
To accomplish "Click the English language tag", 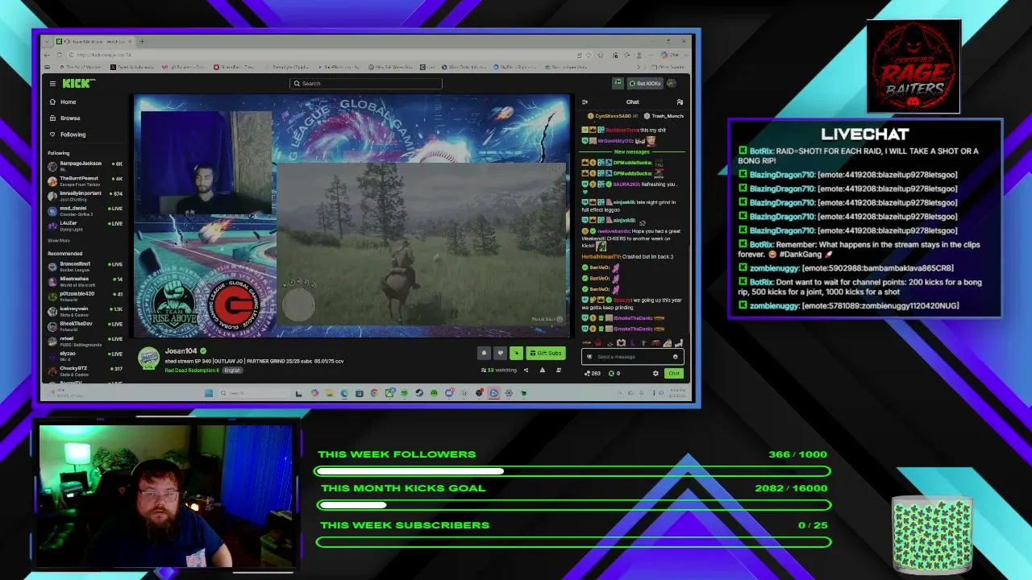I will pyautogui.click(x=232, y=371).
